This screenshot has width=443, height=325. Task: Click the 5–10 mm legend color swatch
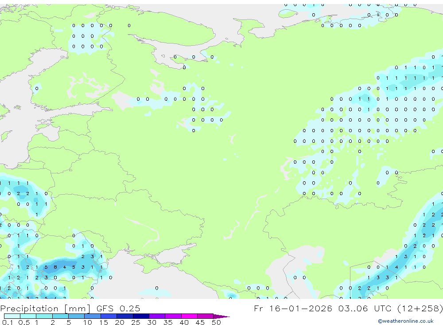76,316
